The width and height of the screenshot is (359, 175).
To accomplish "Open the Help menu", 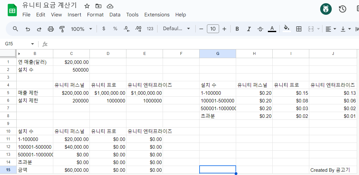I will click(x=181, y=15).
